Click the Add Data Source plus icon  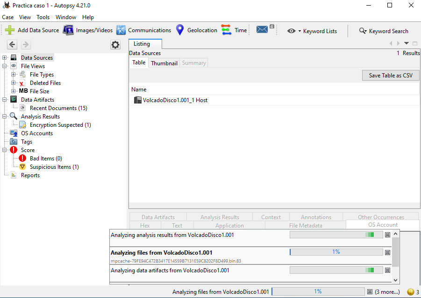coord(10,30)
